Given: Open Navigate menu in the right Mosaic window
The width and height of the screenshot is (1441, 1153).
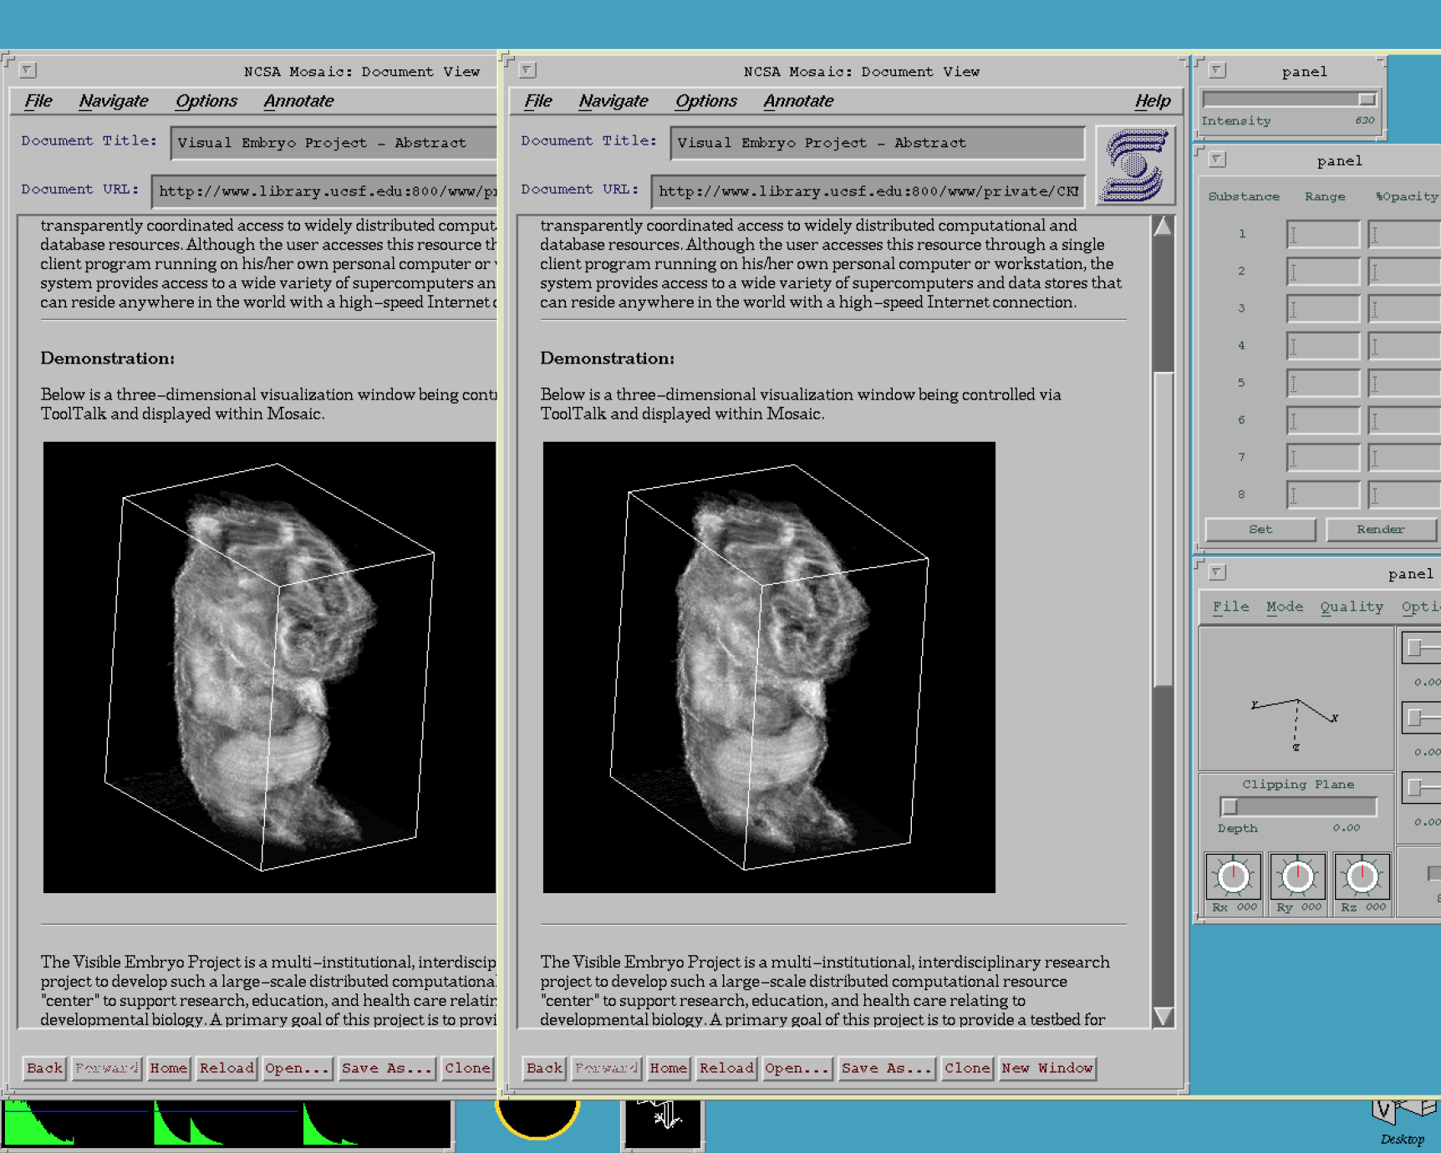Looking at the screenshot, I should click(x=613, y=101).
